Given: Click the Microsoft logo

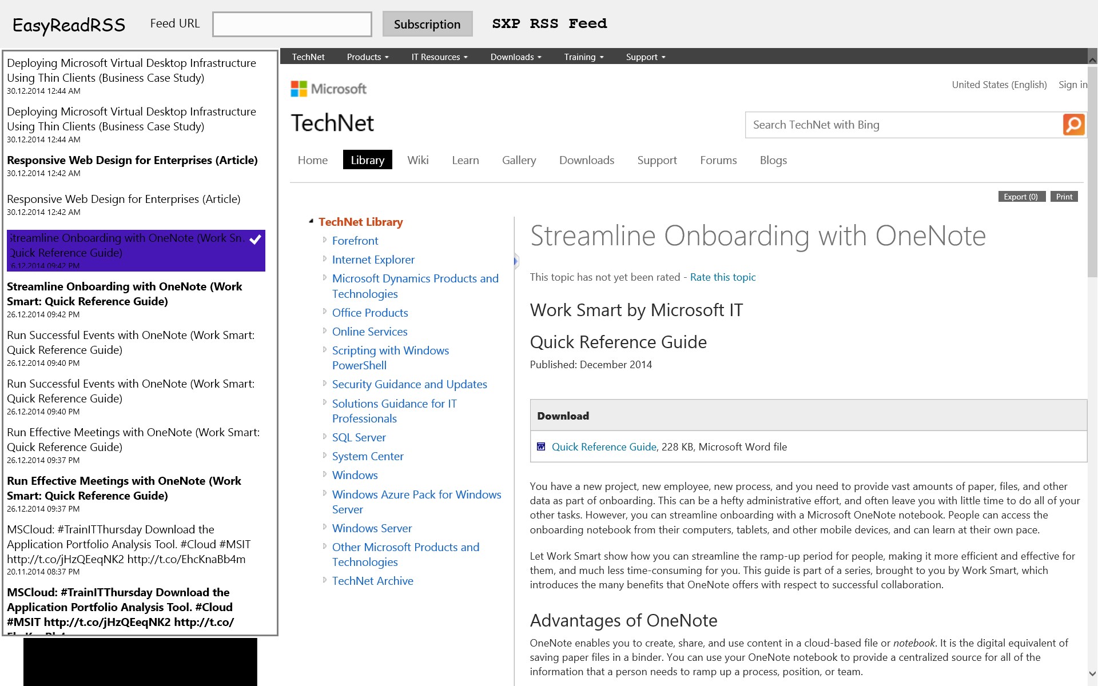Looking at the screenshot, I should [329, 89].
